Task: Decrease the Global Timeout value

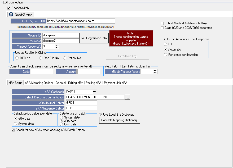Action: [x=155, y=73]
